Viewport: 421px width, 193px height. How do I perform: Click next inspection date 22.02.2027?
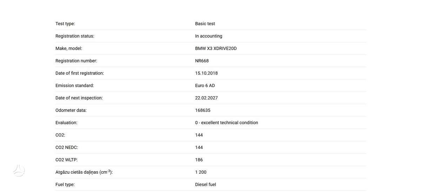206,98
